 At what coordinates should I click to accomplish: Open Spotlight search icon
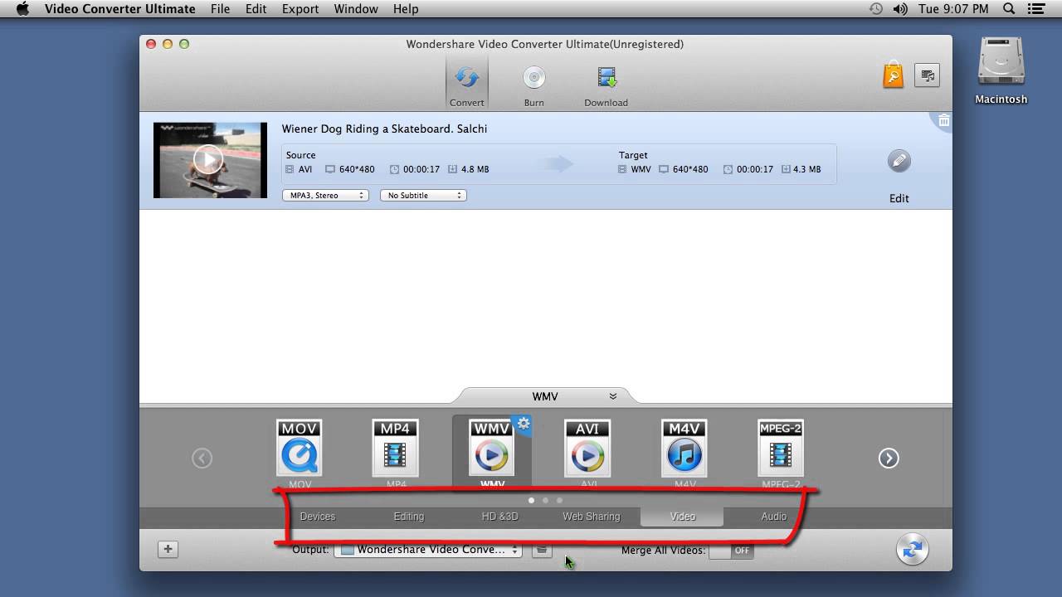(1009, 9)
